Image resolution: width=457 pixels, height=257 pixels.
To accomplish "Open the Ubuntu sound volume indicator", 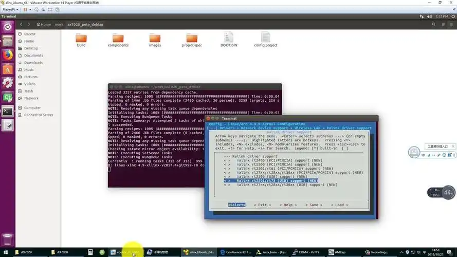I will click(x=429, y=16).
